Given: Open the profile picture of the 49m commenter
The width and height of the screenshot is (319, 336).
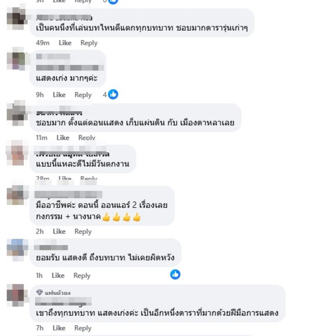Looking at the screenshot, I should (x=17, y=18).
